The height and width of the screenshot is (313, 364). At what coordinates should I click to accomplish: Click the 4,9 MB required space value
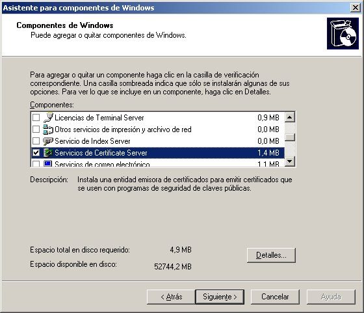point(181,250)
